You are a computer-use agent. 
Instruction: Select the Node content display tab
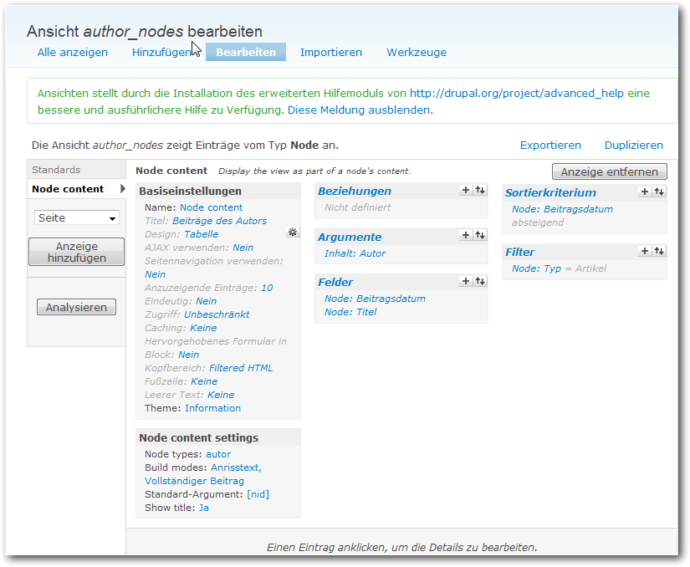click(69, 189)
